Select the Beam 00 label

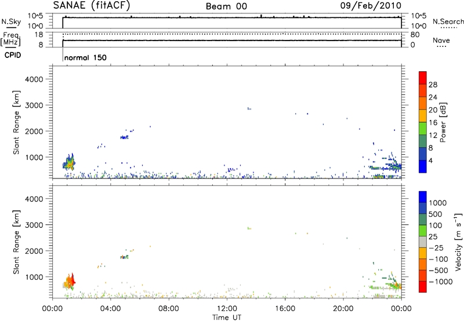click(x=226, y=6)
